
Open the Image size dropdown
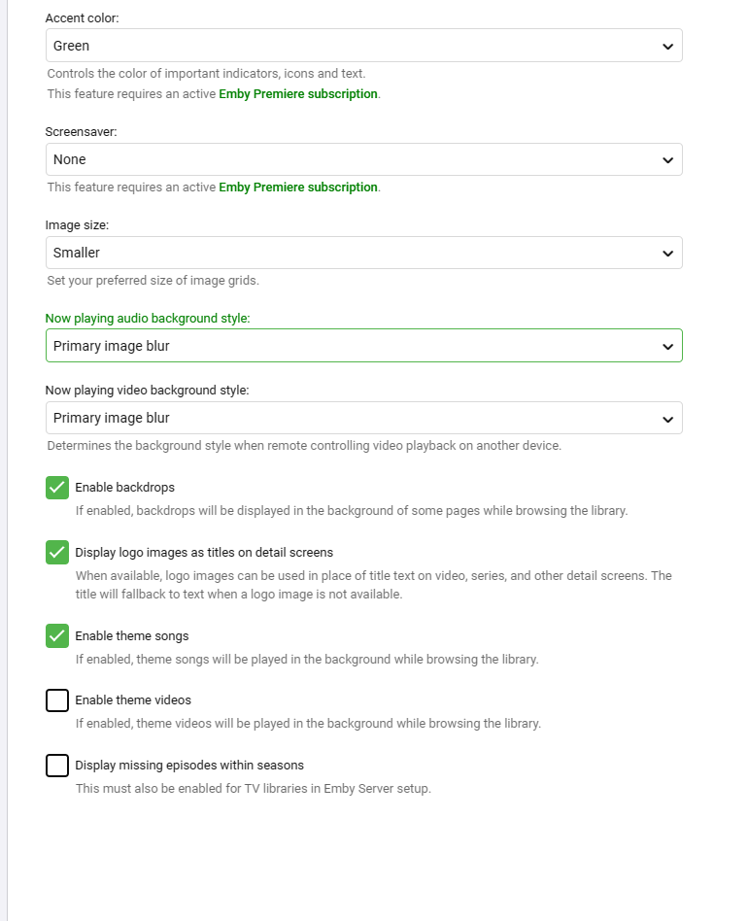click(363, 253)
